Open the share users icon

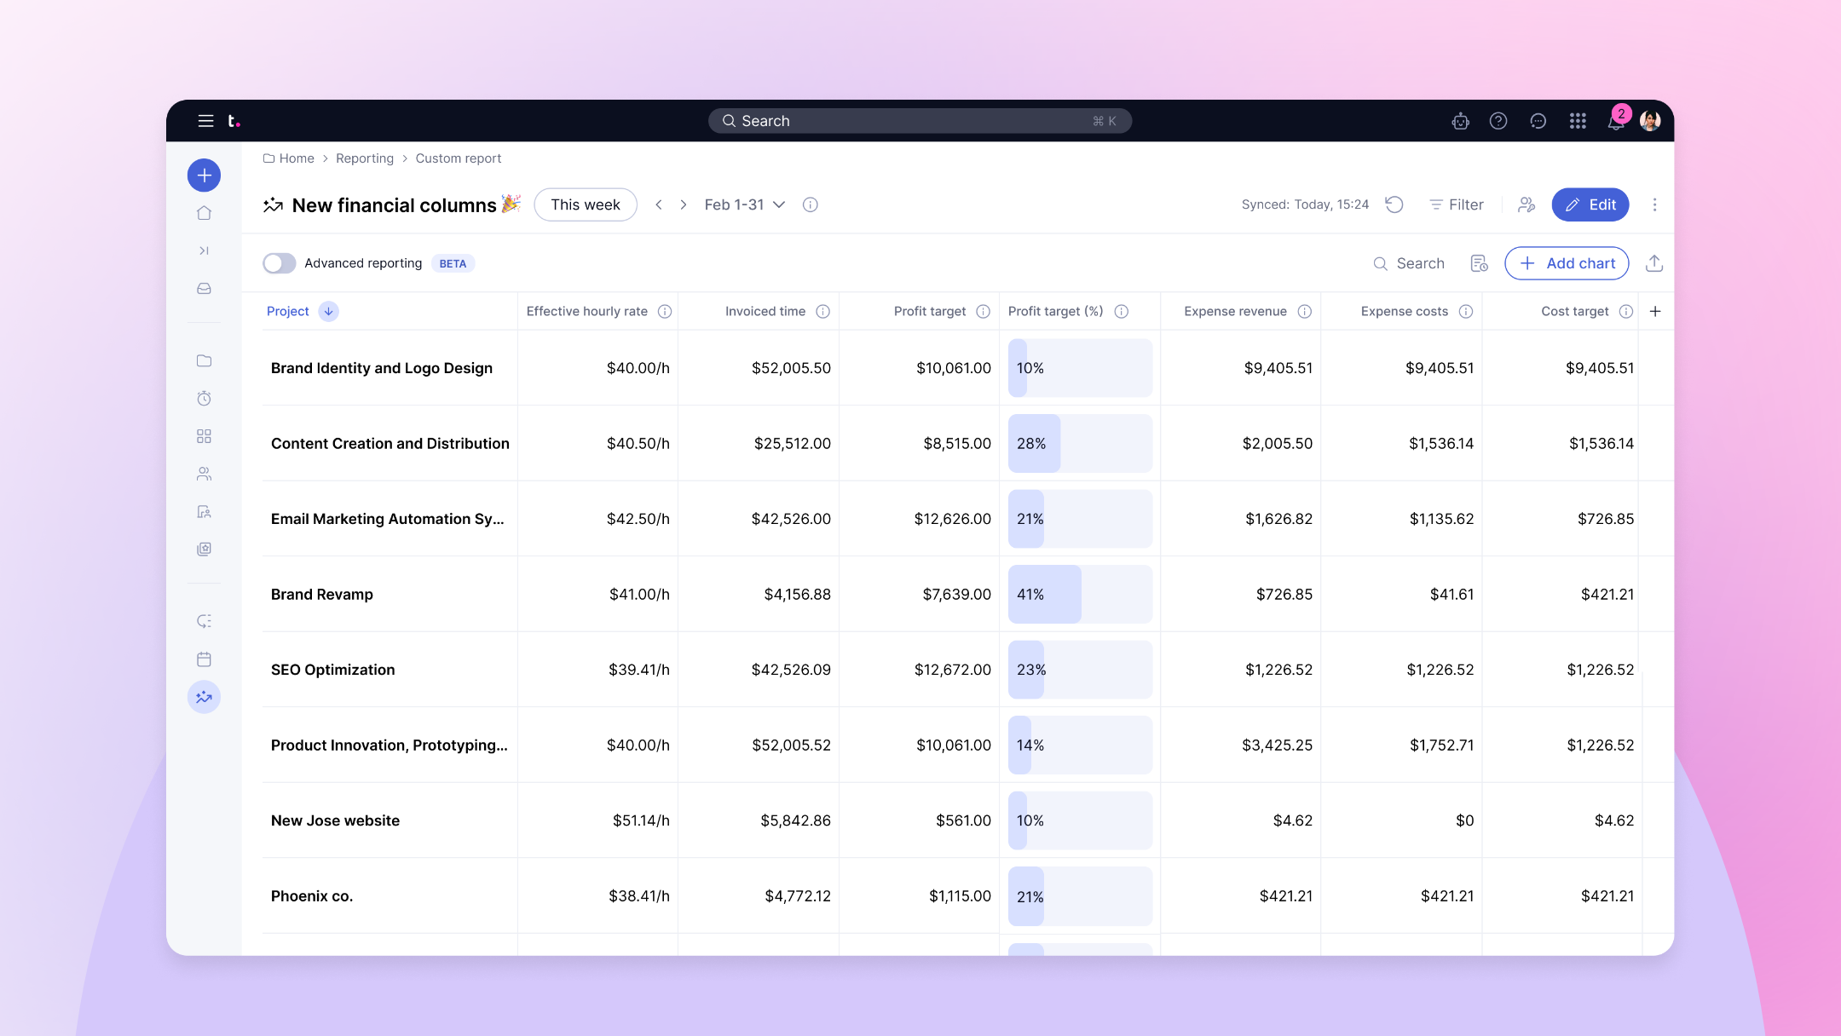tap(1526, 204)
